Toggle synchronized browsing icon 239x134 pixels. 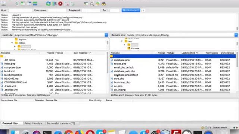tap(98, 4)
